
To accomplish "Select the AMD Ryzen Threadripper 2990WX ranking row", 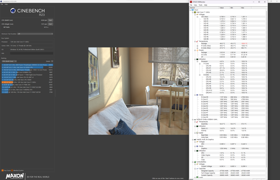I will pyautogui.click(x=27, y=65).
